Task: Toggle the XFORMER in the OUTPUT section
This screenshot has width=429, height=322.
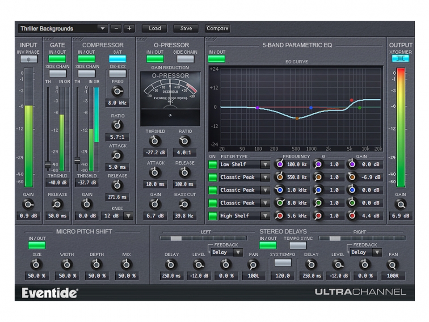Action: (x=400, y=58)
